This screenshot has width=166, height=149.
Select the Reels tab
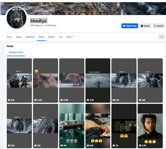pyautogui.click(x=41, y=37)
